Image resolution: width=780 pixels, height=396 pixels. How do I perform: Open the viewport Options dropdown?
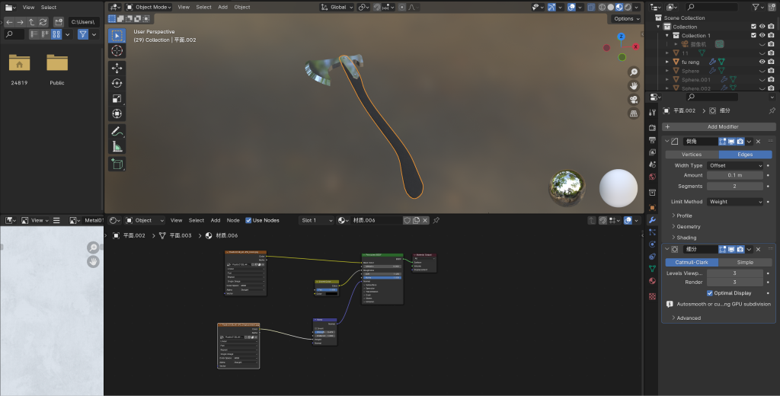pos(626,18)
